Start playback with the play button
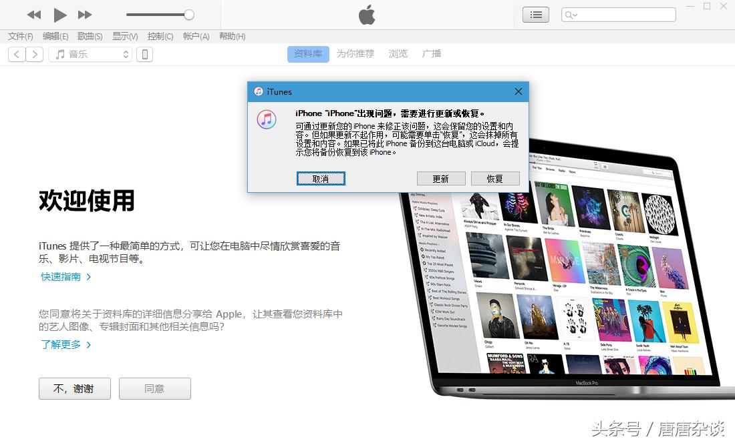 59,15
